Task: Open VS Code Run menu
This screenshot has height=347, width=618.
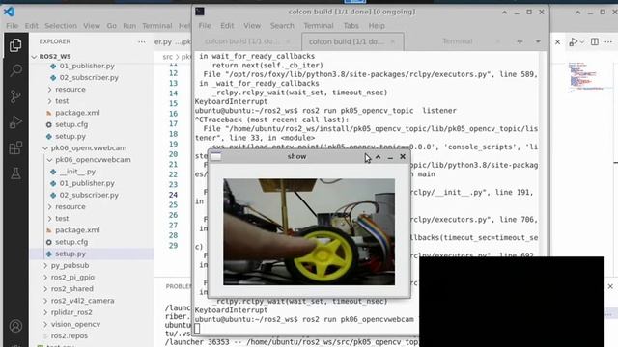Action: pos(129,26)
